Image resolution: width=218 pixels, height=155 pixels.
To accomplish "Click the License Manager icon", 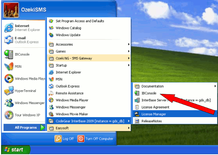I will click(137, 114).
